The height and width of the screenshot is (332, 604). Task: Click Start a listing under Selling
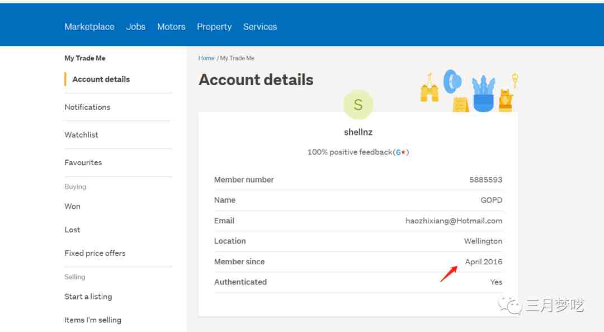coord(88,297)
